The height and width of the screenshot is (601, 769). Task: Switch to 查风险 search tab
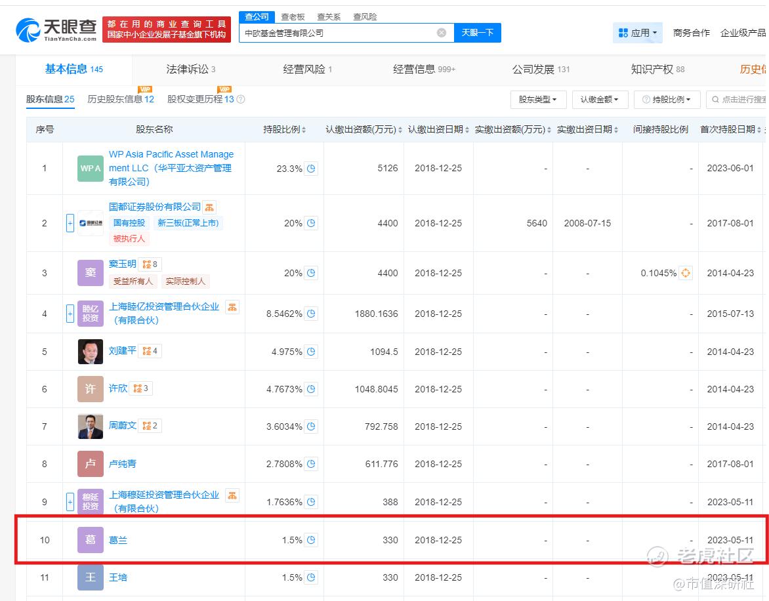point(365,16)
